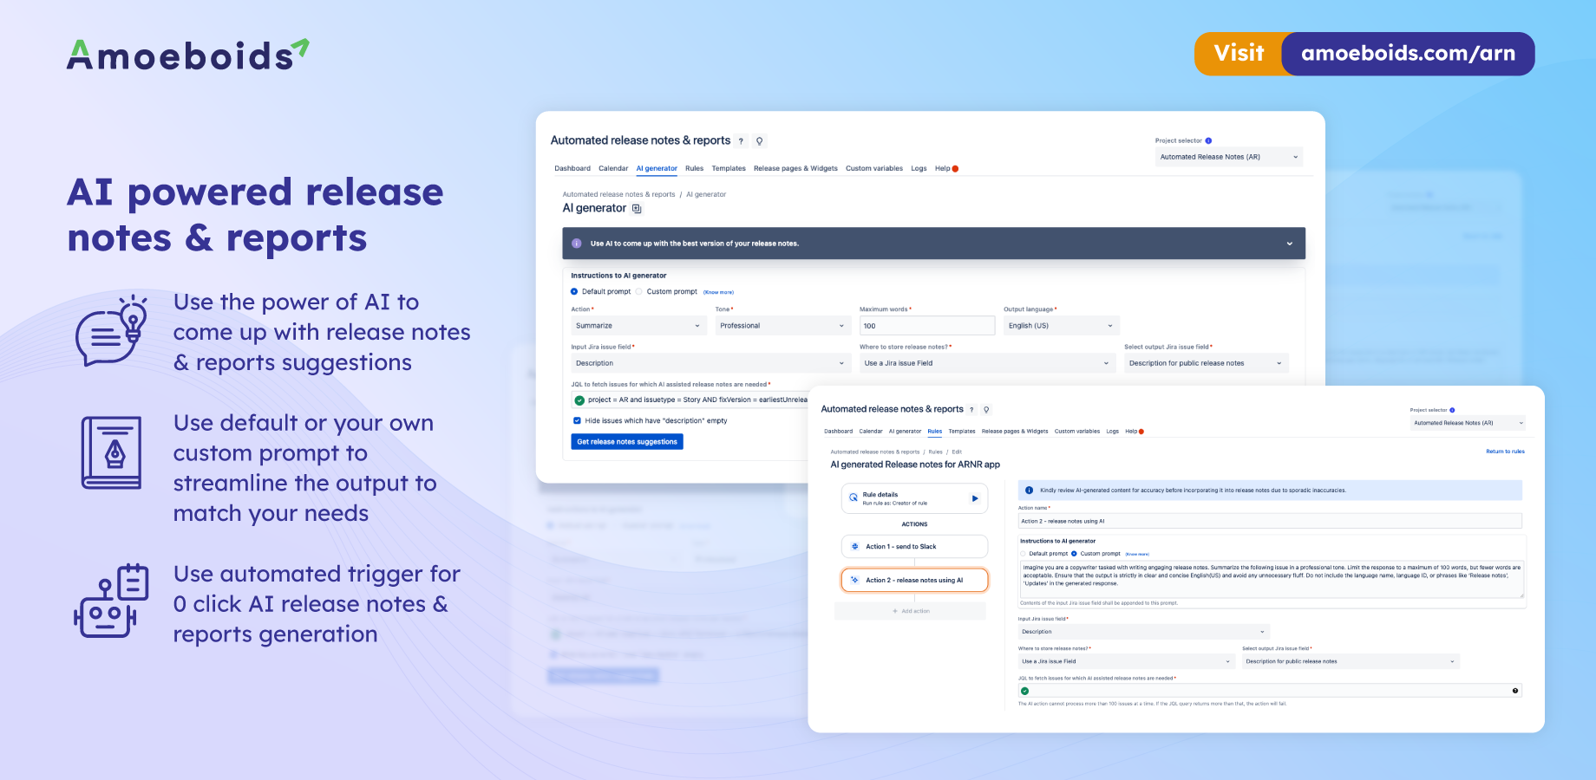Open Where to store release notes dropdown in Rules window
The image size is (1596, 780).
[x=1126, y=661]
